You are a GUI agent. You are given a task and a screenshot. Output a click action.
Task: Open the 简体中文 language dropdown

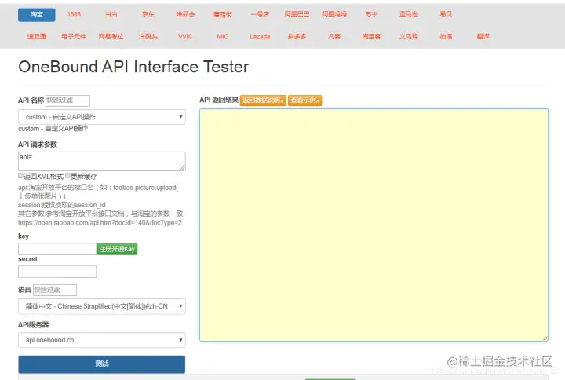point(101,306)
